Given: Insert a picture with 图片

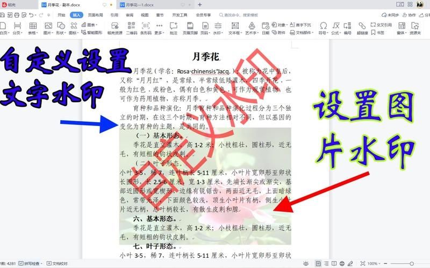Looking at the screenshot, I should tap(48, 29).
